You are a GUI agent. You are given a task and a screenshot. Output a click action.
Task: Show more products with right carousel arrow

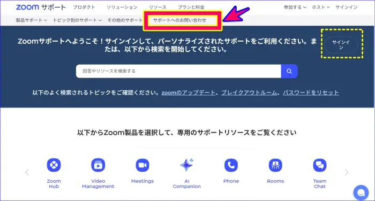pyautogui.click(x=347, y=172)
